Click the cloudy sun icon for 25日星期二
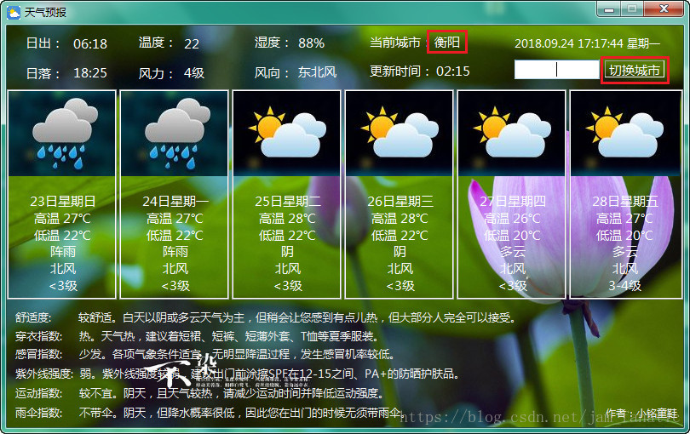Image resolution: width=690 pixels, height=434 pixels. pyautogui.click(x=287, y=132)
